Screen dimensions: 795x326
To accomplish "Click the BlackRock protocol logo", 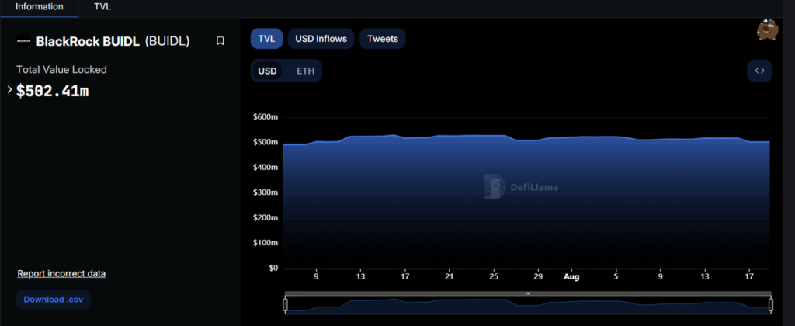I will tap(24, 41).
